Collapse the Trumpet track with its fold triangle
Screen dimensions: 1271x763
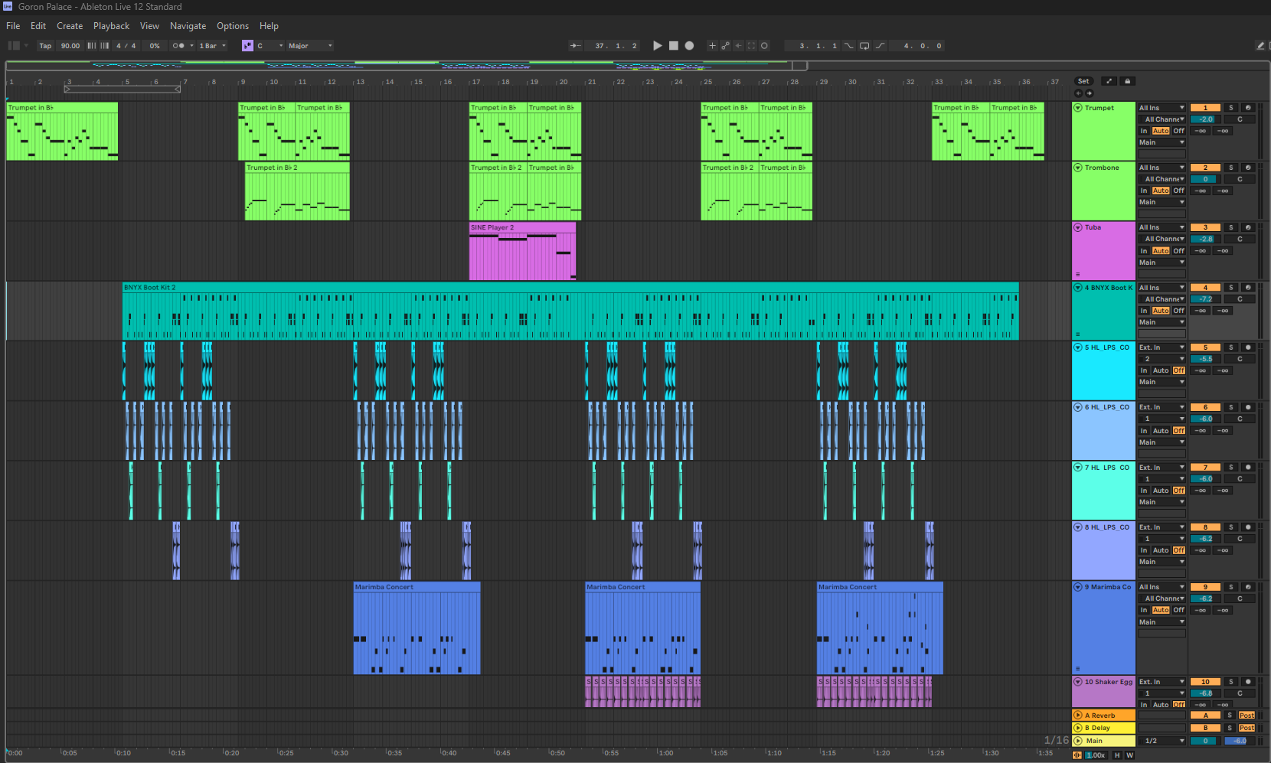coord(1078,108)
